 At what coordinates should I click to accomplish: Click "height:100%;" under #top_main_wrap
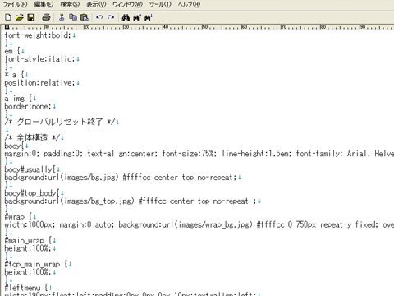[28, 272]
